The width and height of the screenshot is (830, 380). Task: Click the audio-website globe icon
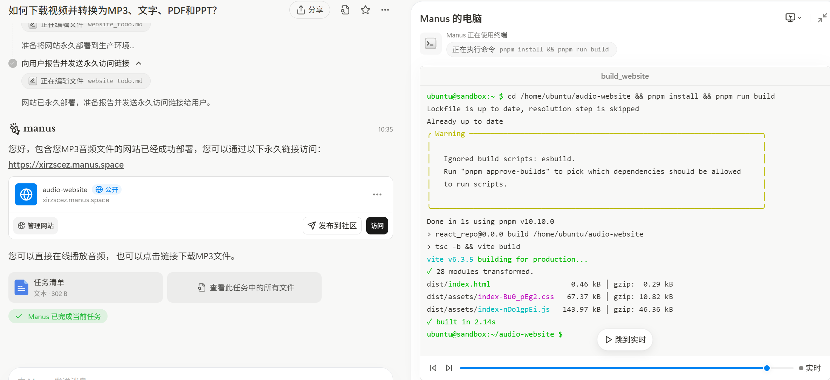pyautogui.click(x=26, y=195)
